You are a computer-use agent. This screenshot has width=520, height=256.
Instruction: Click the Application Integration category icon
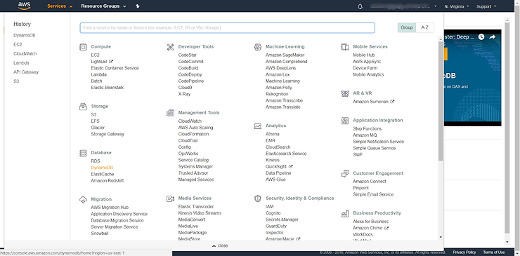tap(345, 121)
